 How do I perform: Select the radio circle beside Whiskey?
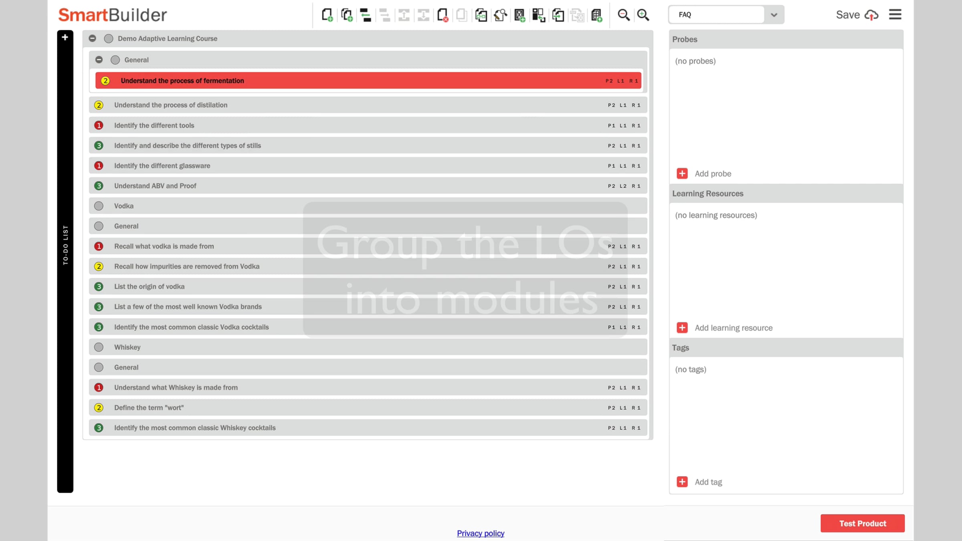(x=99, y=347)
